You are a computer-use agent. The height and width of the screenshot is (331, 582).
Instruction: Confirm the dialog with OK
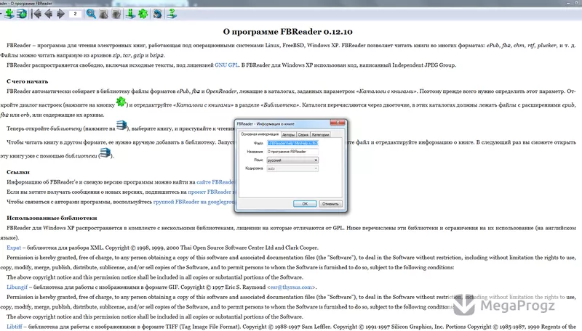(x=305, y=204)
